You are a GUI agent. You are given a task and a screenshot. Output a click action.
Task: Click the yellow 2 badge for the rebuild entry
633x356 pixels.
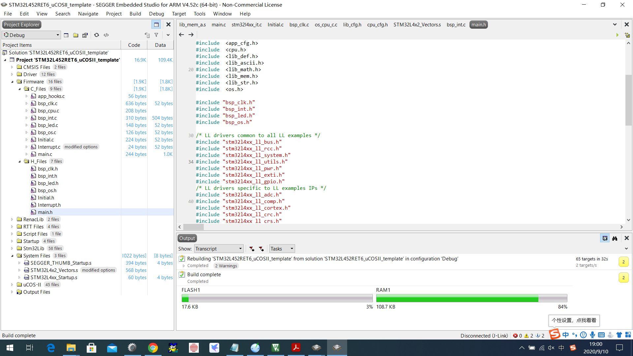tap(623, 262)
